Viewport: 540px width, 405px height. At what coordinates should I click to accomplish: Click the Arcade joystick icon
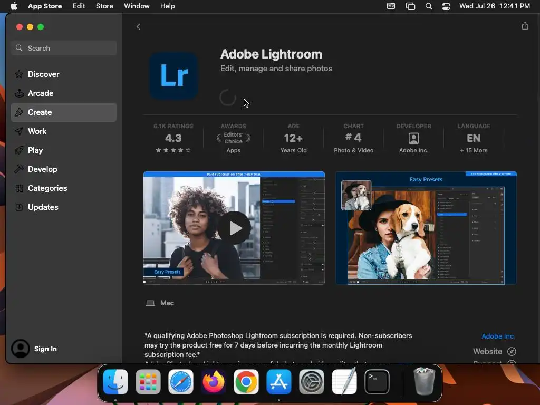tap(19, 93)
